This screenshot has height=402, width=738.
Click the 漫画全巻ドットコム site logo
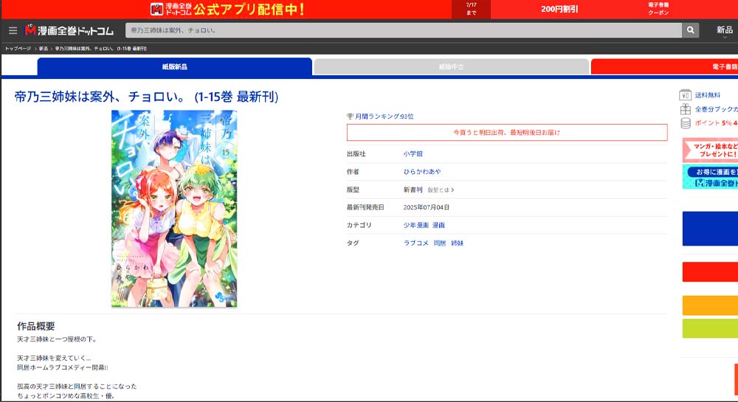point(69,30)
